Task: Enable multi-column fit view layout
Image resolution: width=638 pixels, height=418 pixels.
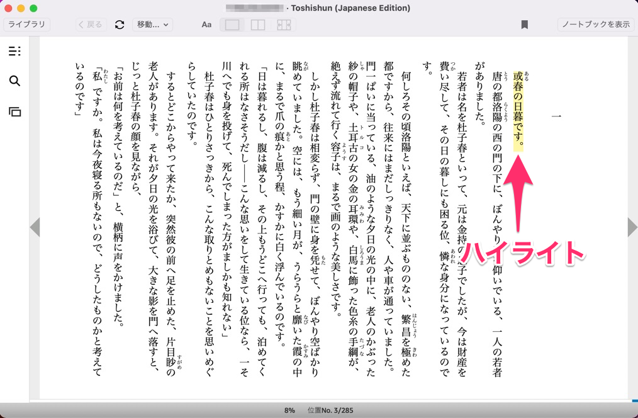Action: (284, 25)
